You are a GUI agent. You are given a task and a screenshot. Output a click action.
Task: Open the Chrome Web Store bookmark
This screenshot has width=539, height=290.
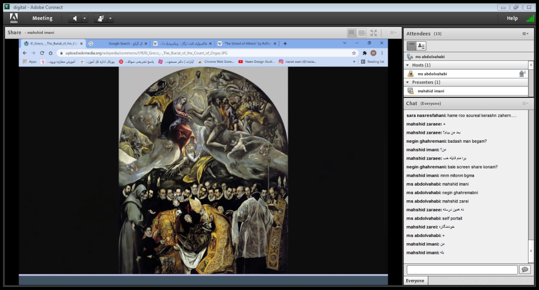point(216,61)
